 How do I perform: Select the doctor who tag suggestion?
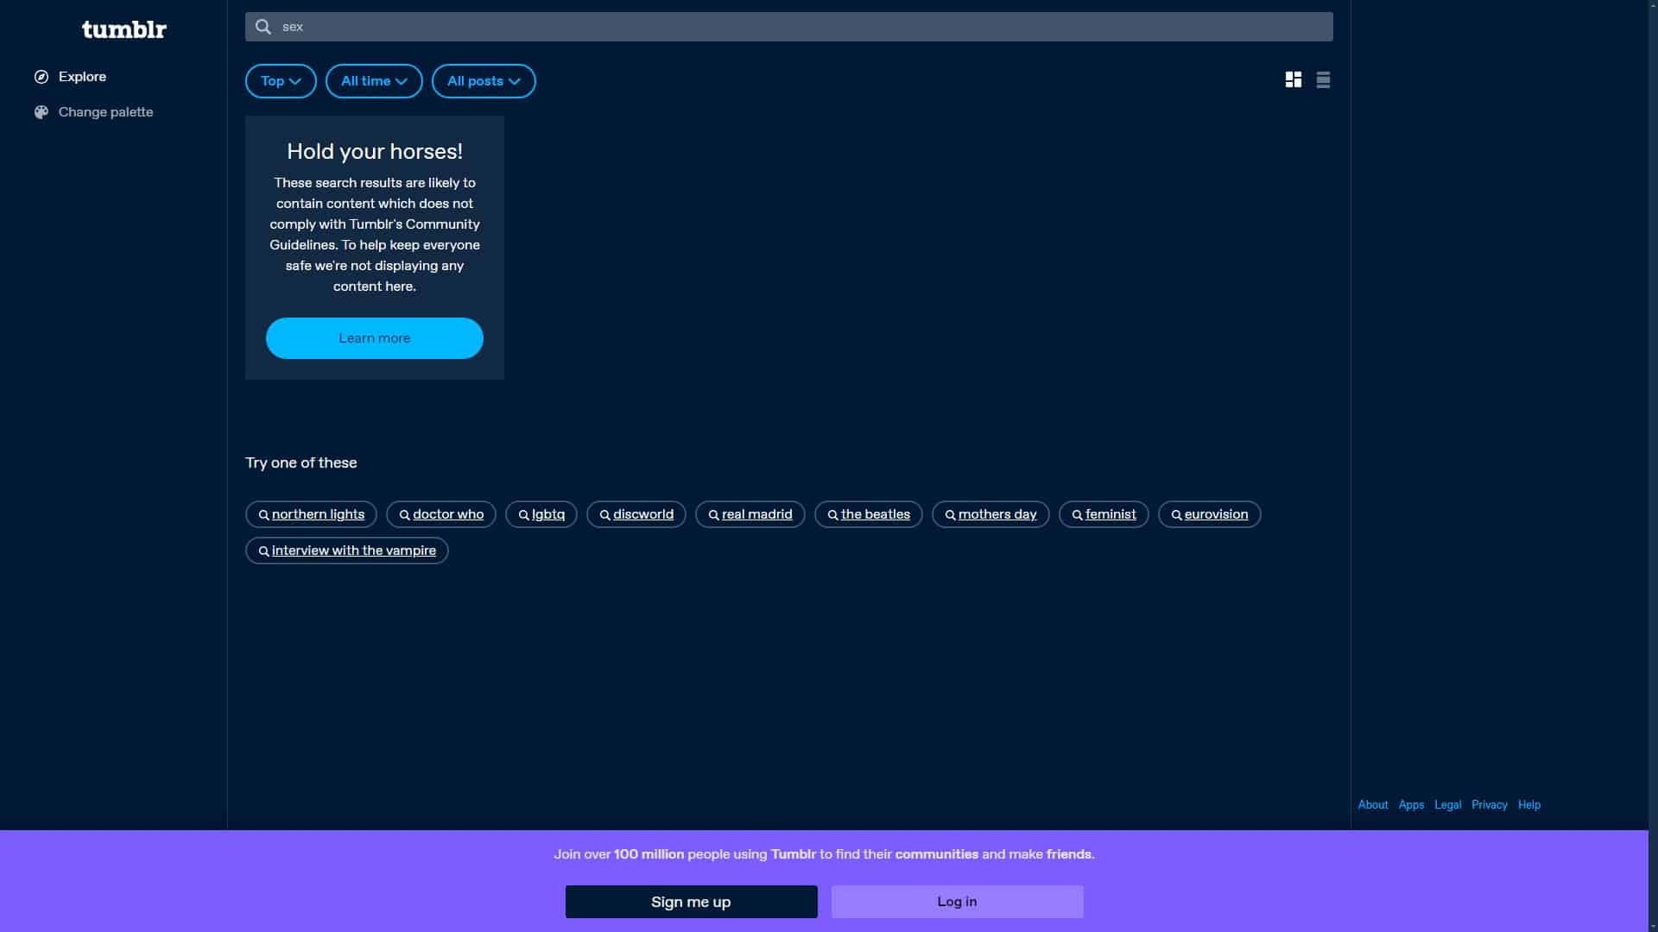447,514
